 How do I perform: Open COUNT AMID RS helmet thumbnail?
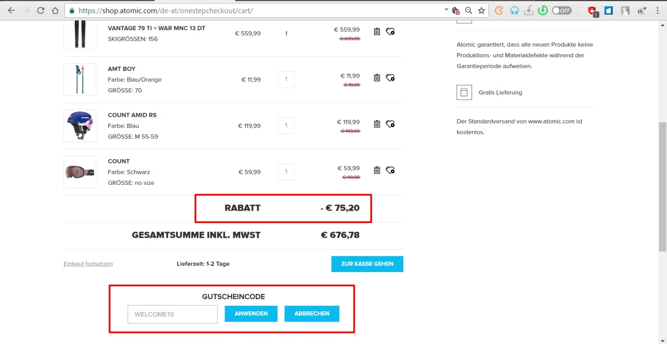[80, 126]
